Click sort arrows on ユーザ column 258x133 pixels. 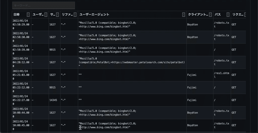tap(46, 15)
